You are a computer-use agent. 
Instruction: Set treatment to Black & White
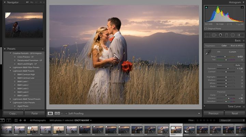[237, 46]
